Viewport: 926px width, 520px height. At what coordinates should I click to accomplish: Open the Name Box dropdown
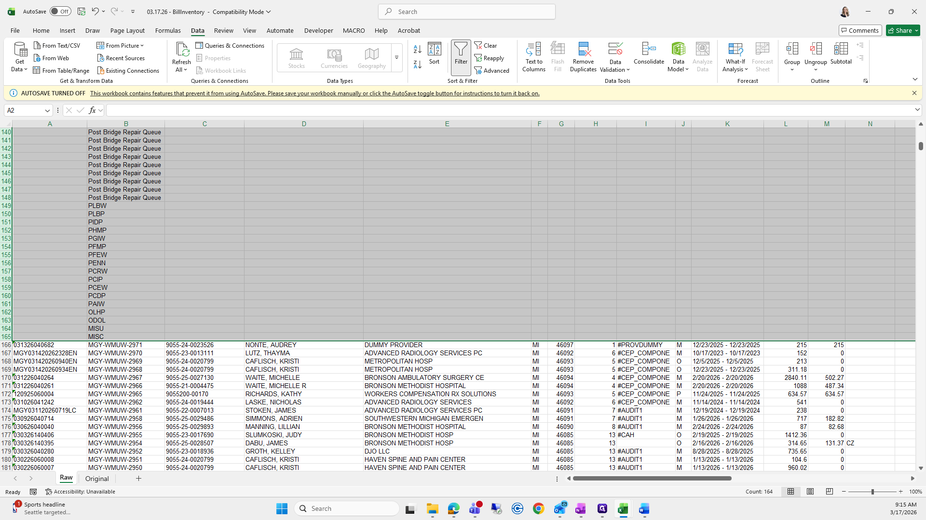(47, 111)
